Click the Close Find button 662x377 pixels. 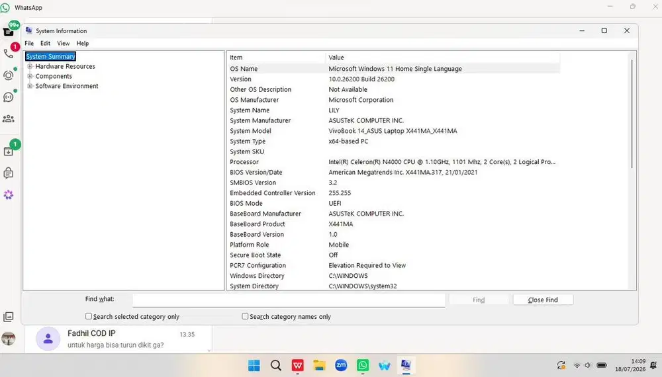coord(543,300)
